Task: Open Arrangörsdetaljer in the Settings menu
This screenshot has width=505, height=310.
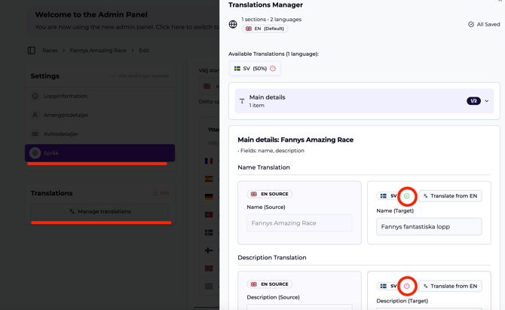Action: pos(66,115)
